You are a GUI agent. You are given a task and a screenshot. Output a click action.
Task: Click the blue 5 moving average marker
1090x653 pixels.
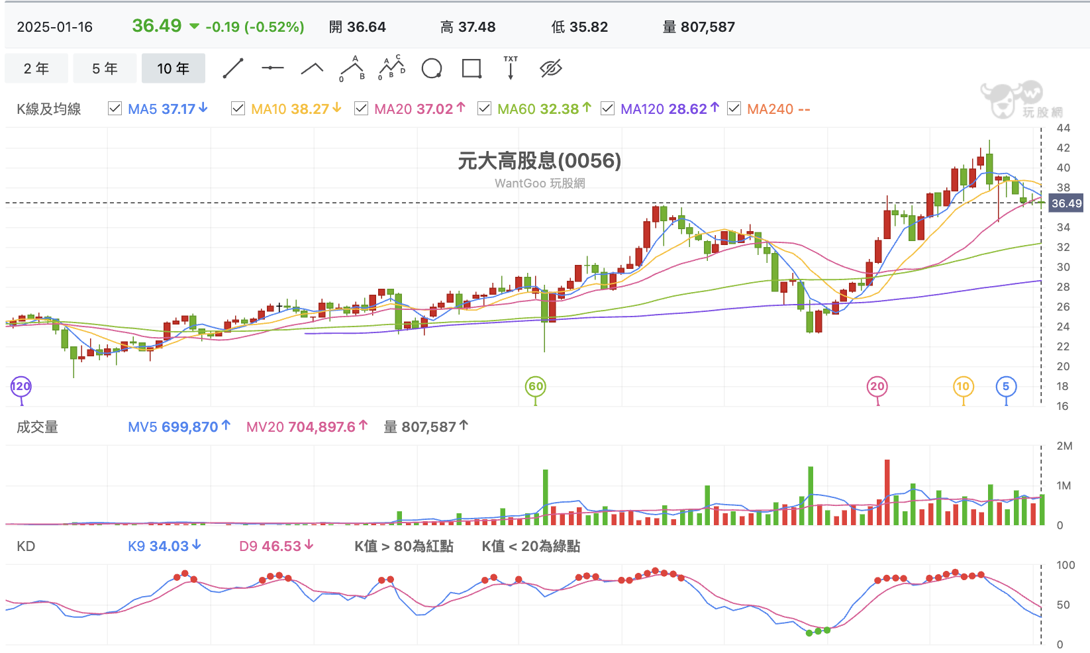[1006, 387]
